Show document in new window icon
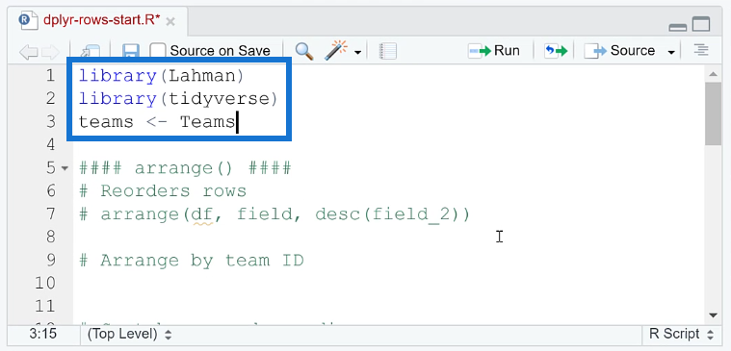 point(91,52)
